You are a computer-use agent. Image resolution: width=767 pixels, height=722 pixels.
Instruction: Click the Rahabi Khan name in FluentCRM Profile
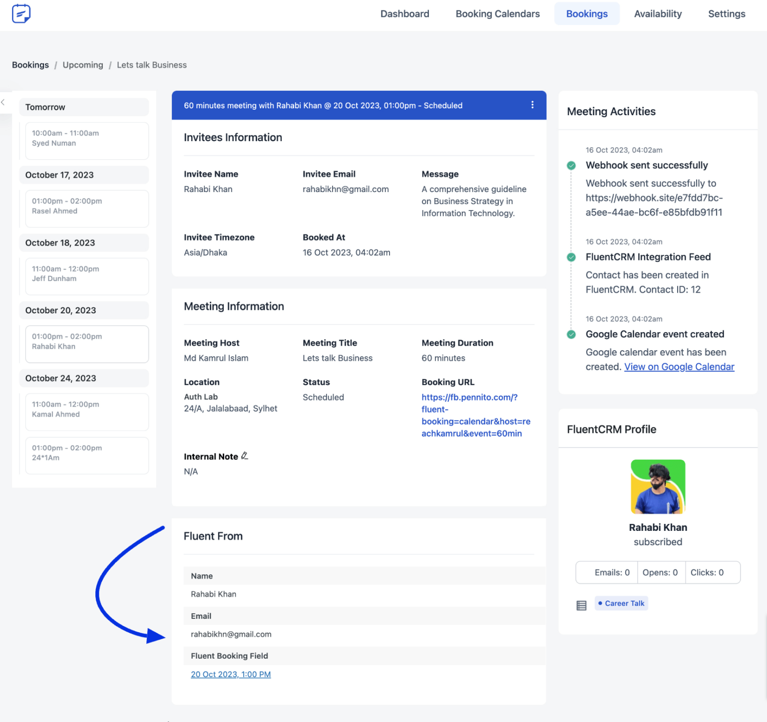point(658,527)
